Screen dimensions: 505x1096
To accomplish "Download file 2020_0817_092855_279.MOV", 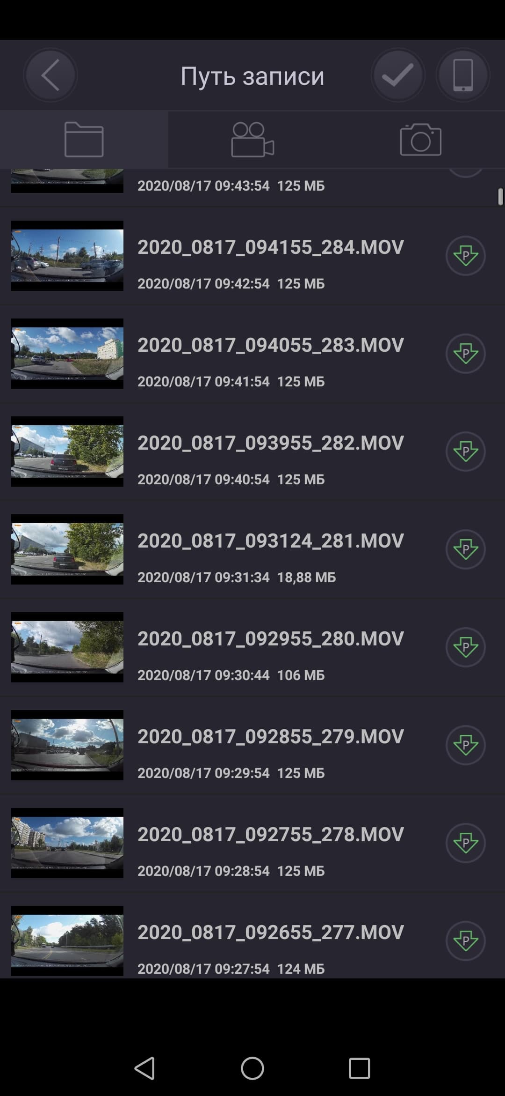I will (465, 745).
